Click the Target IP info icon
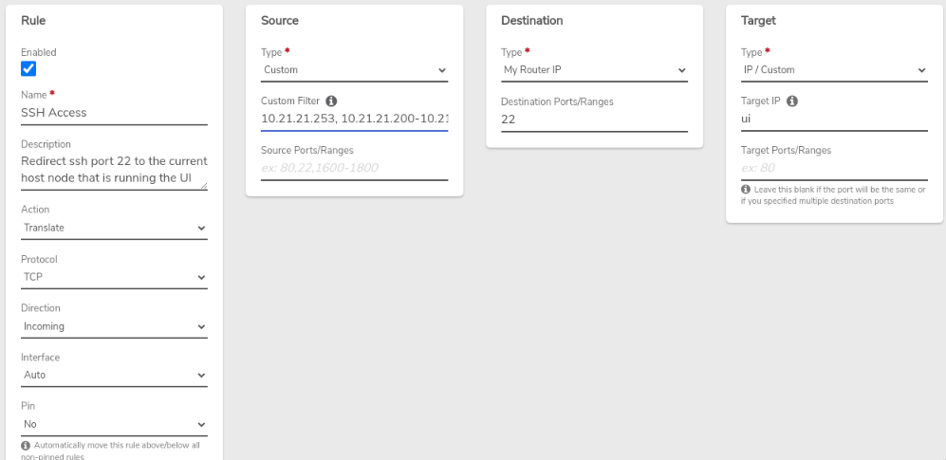Image resolution: width=946 pixels, height=460 pixels. (792, 101)
